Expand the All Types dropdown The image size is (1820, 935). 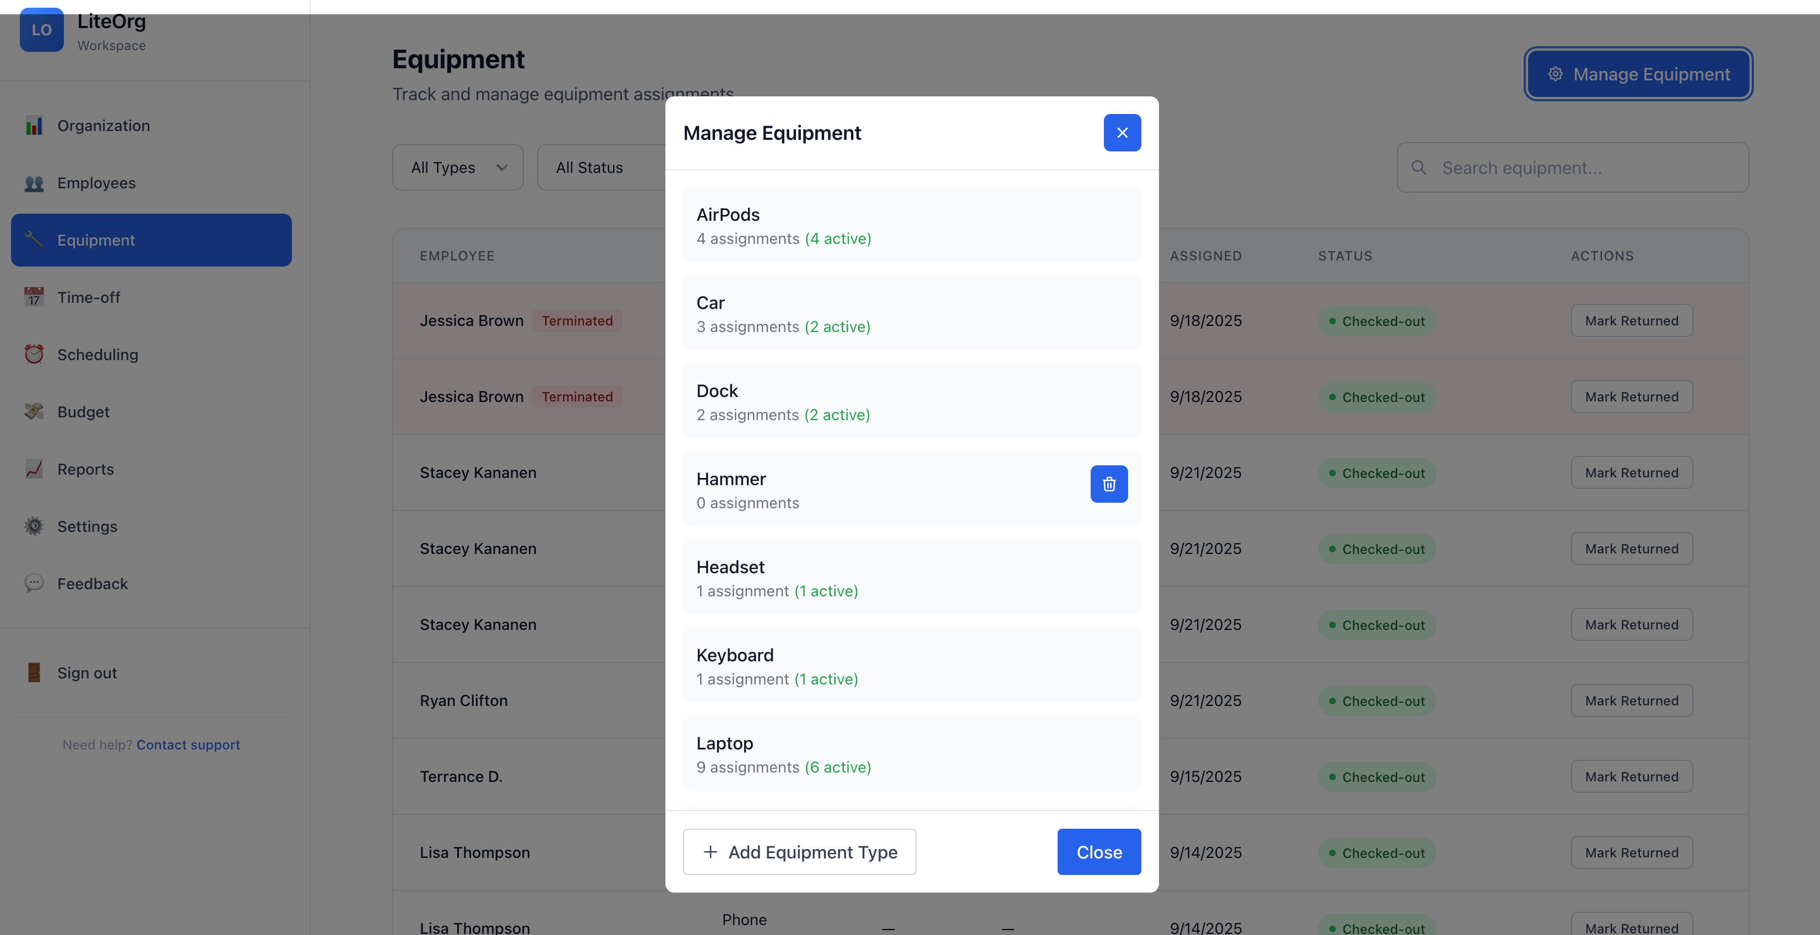click(458, 168)
